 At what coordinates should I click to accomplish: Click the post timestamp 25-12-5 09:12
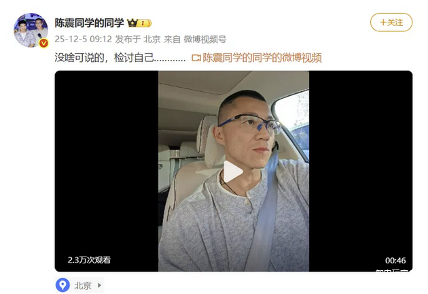[84, 39]
